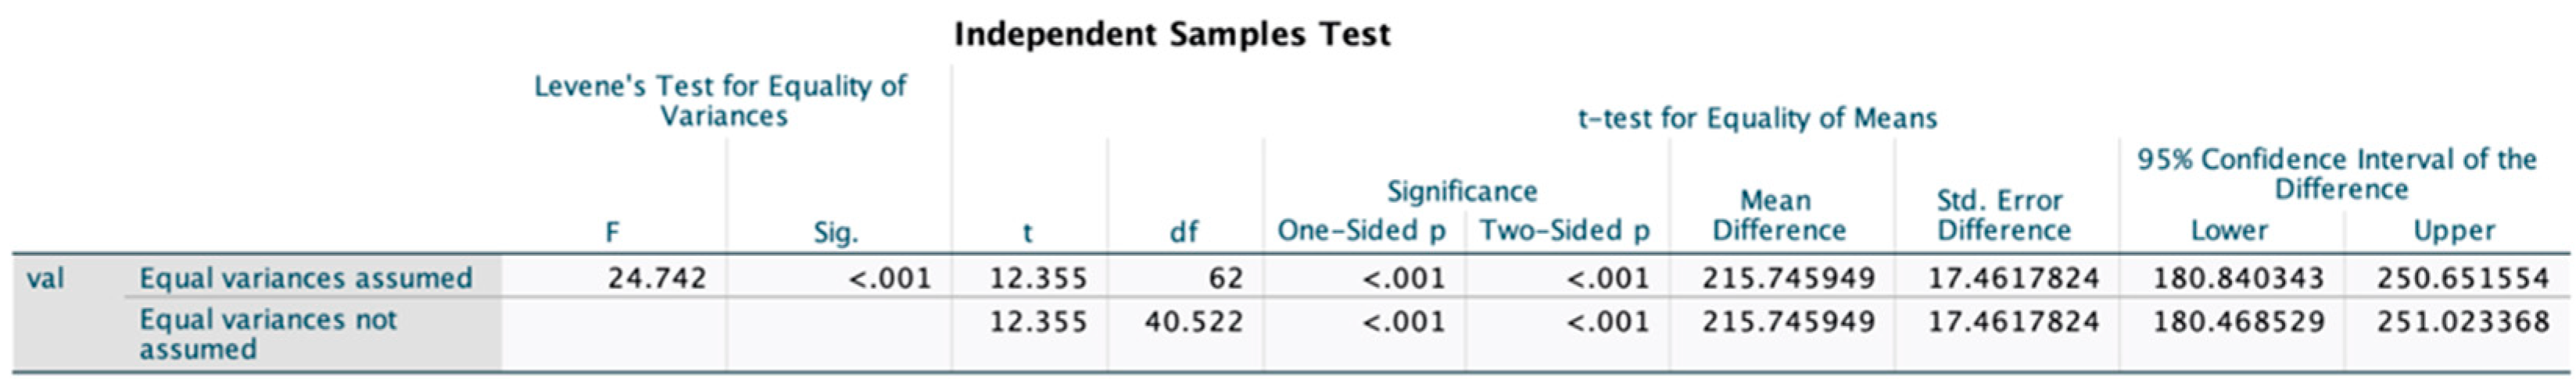Select the Equal variances not assumed label
This screenshot has height=383, width=2576.
(x=268, y=334)
